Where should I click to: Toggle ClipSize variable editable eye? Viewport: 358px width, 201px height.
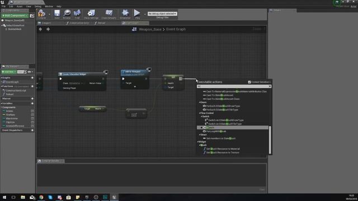click(x=32, y=122)
